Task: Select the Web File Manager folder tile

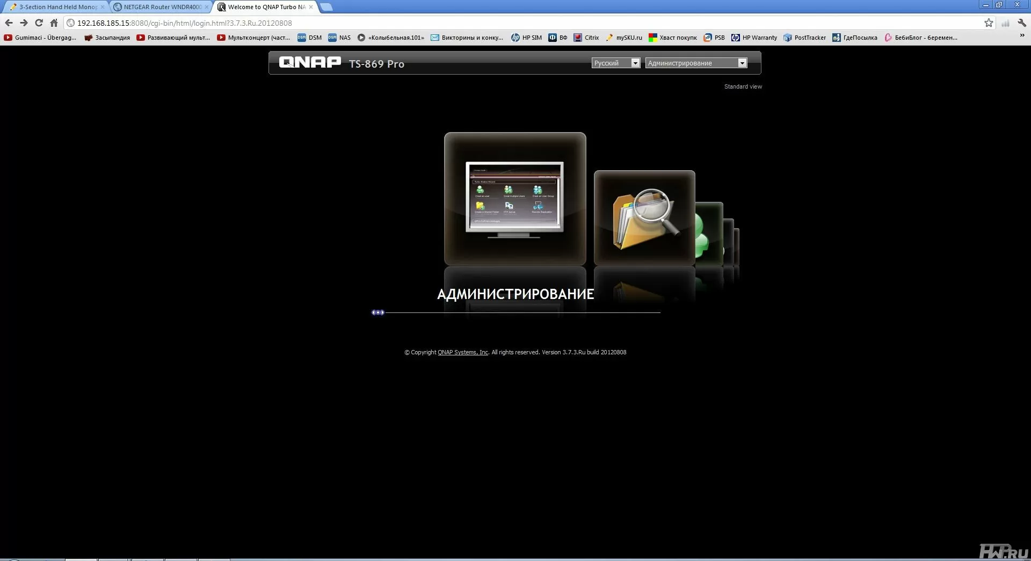Action: click(644, 217)
